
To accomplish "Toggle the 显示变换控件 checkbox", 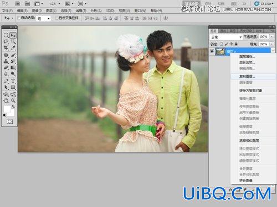I will coord(57,18).
